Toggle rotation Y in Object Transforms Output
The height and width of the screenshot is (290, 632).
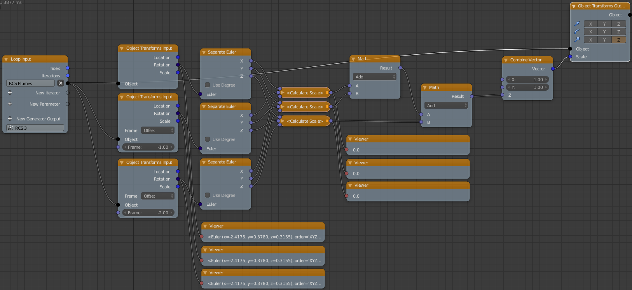point(604,32)
